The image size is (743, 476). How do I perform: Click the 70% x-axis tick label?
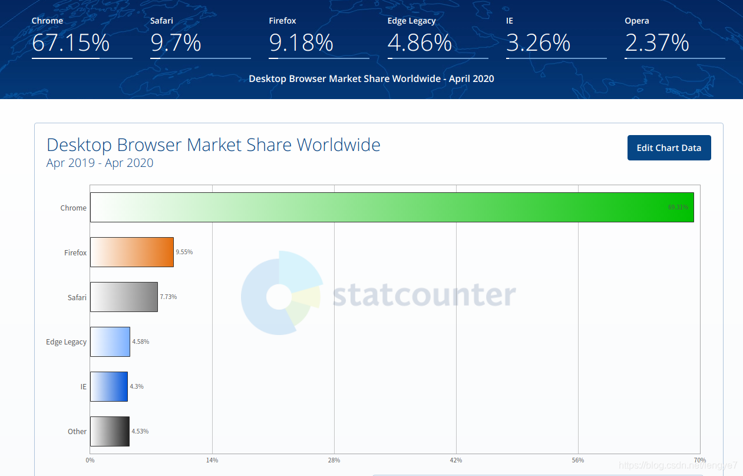pos(700,460)
